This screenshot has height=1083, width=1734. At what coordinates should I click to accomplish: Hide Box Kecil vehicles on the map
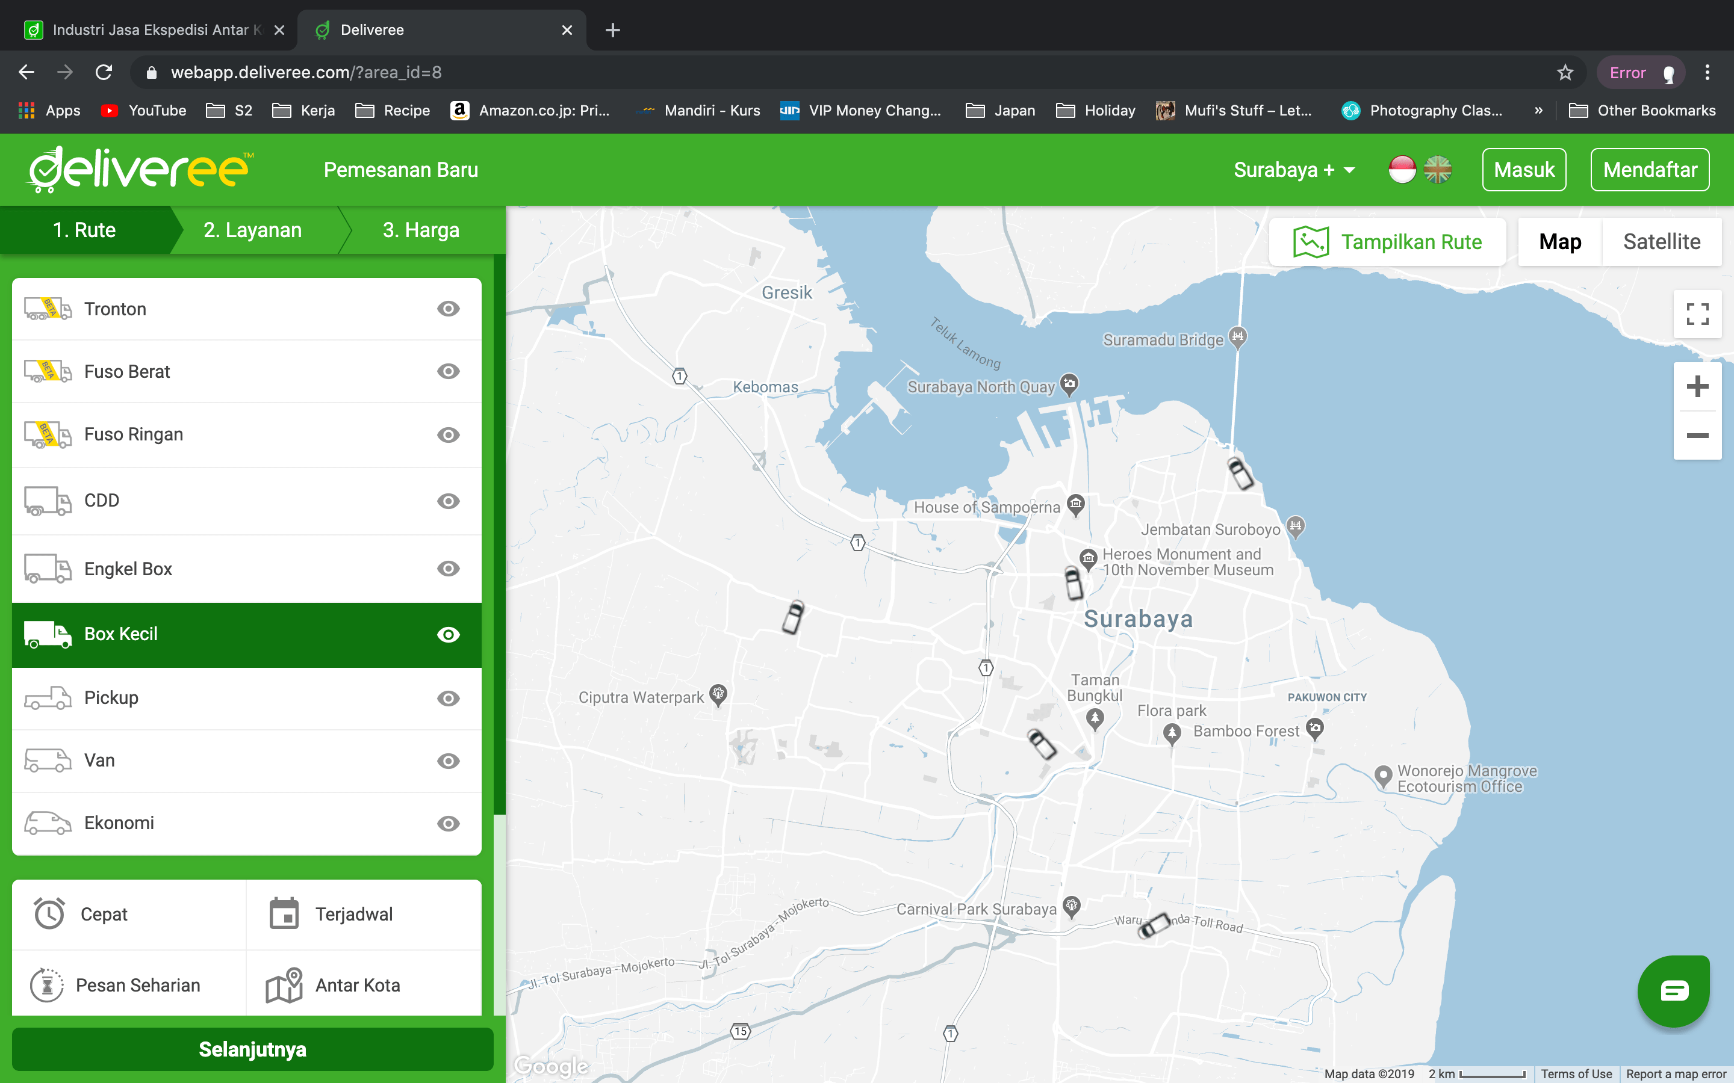448,635
